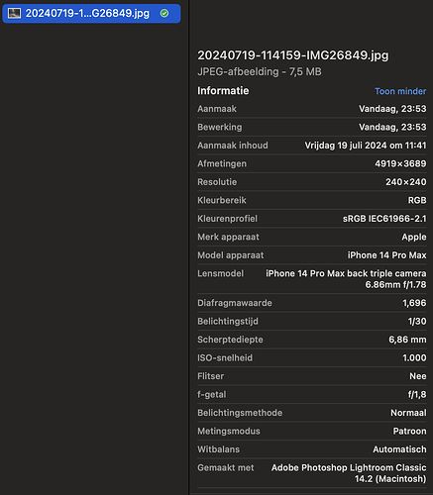Click the JPEG-afbeelding 7,5 MB subtitle
Image resolution: width=433 pixels, height=495 pixels.
(x=260, y=71)
